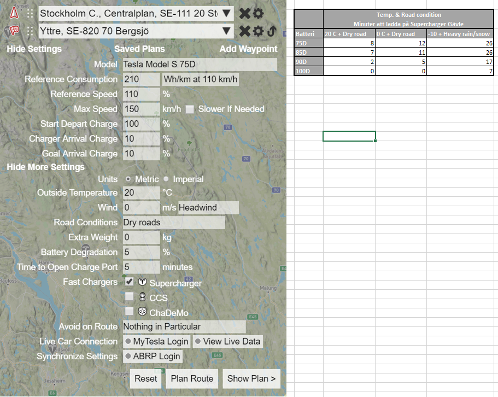This screenshot has height=397, width=498.
Task: Click the Tesla Supercharger logo icon
Action: click(x=142, y=282)
